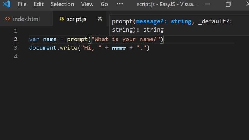249x140 pixels.
Task: Open the View menu
Action: (87, 4)
